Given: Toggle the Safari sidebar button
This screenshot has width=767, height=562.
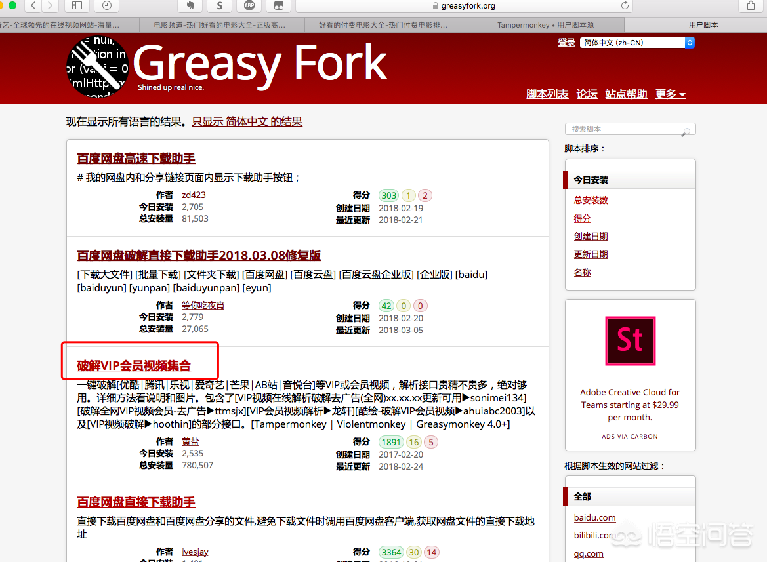Looking at the screenshot, I should pos(77,6).
